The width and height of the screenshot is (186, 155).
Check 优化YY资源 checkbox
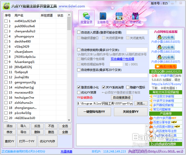coord(79,92)
